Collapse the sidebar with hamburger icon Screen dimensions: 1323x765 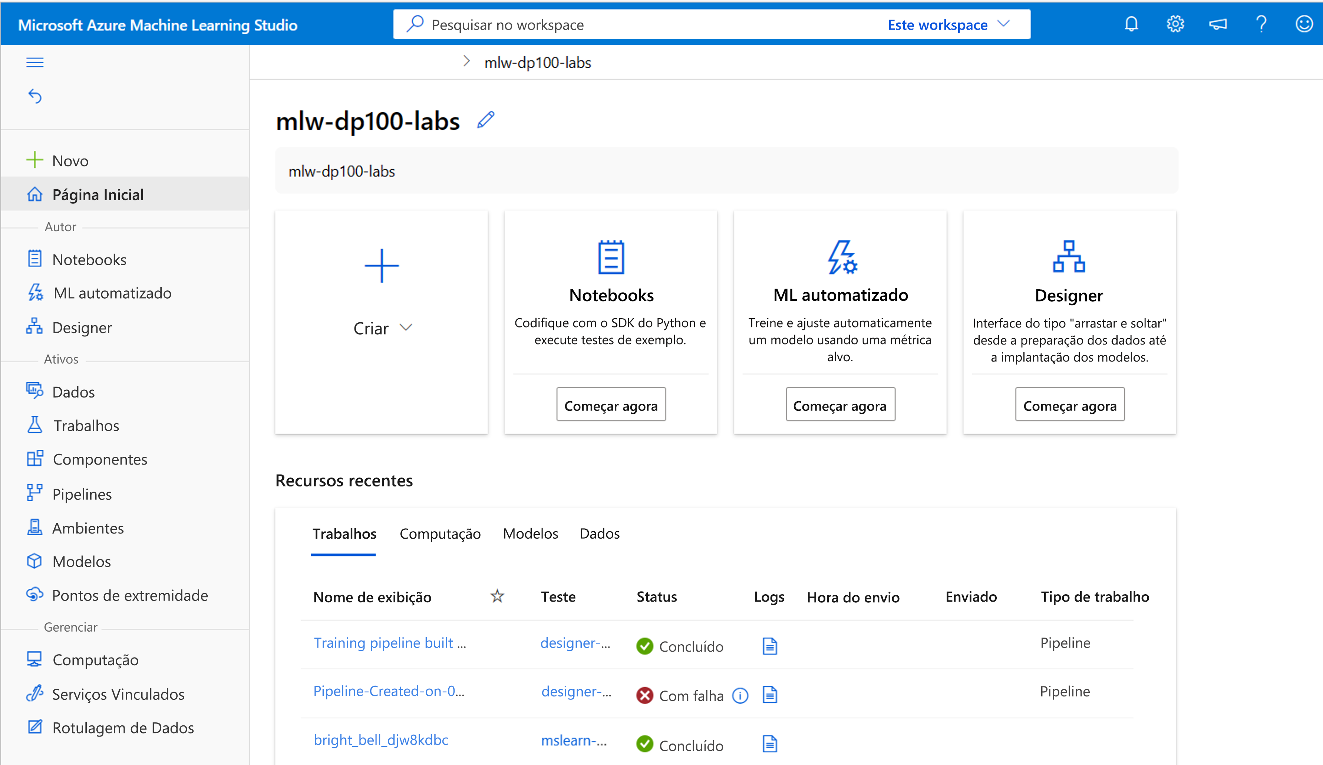34,62
